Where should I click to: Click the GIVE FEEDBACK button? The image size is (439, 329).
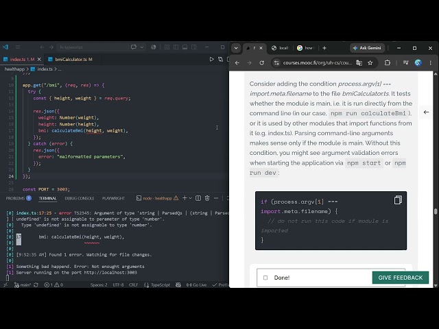click(401, 278)
